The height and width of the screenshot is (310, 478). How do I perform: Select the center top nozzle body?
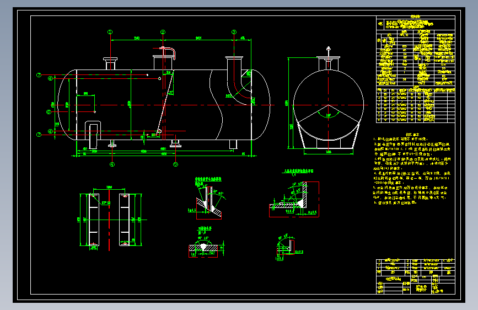[163, 62]
